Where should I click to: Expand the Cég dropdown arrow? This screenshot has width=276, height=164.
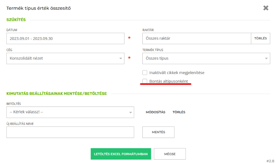120,58
